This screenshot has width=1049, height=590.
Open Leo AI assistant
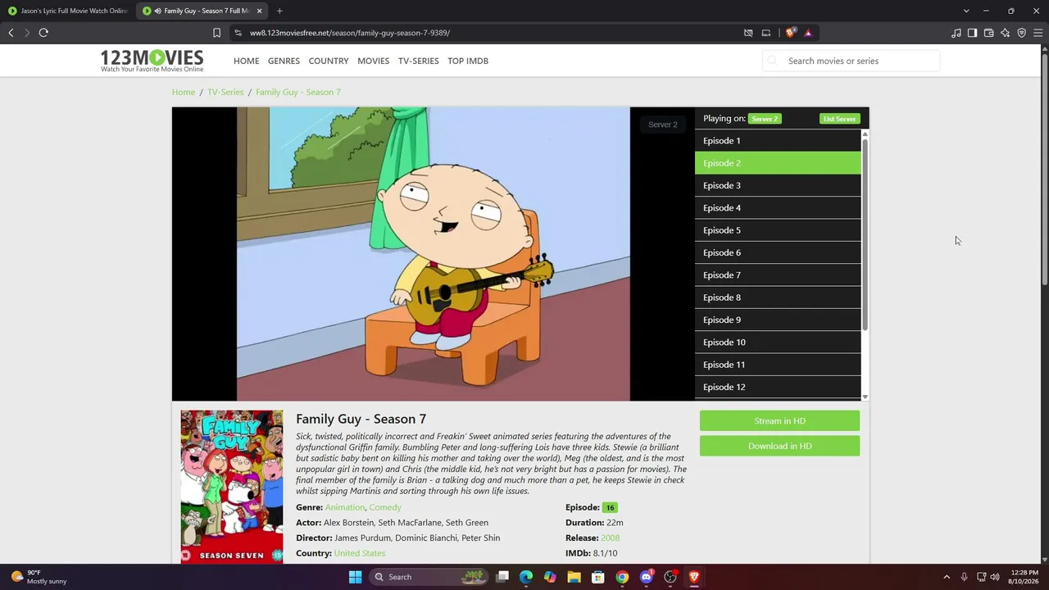(1005, 33)
